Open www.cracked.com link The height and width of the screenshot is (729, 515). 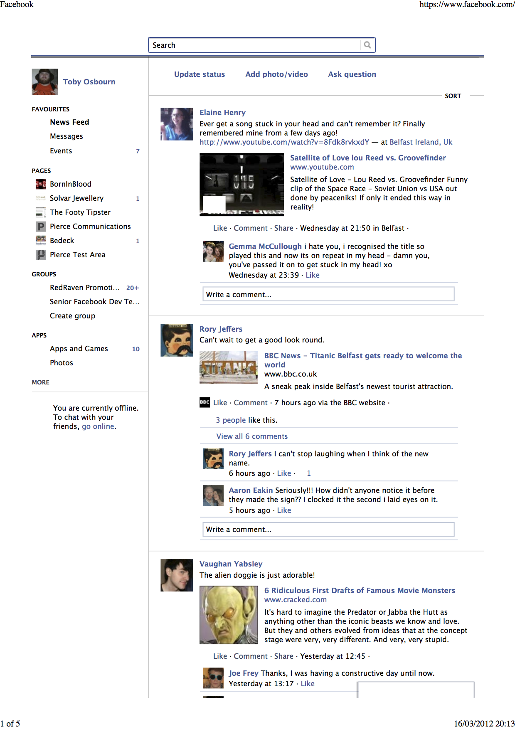296,600
